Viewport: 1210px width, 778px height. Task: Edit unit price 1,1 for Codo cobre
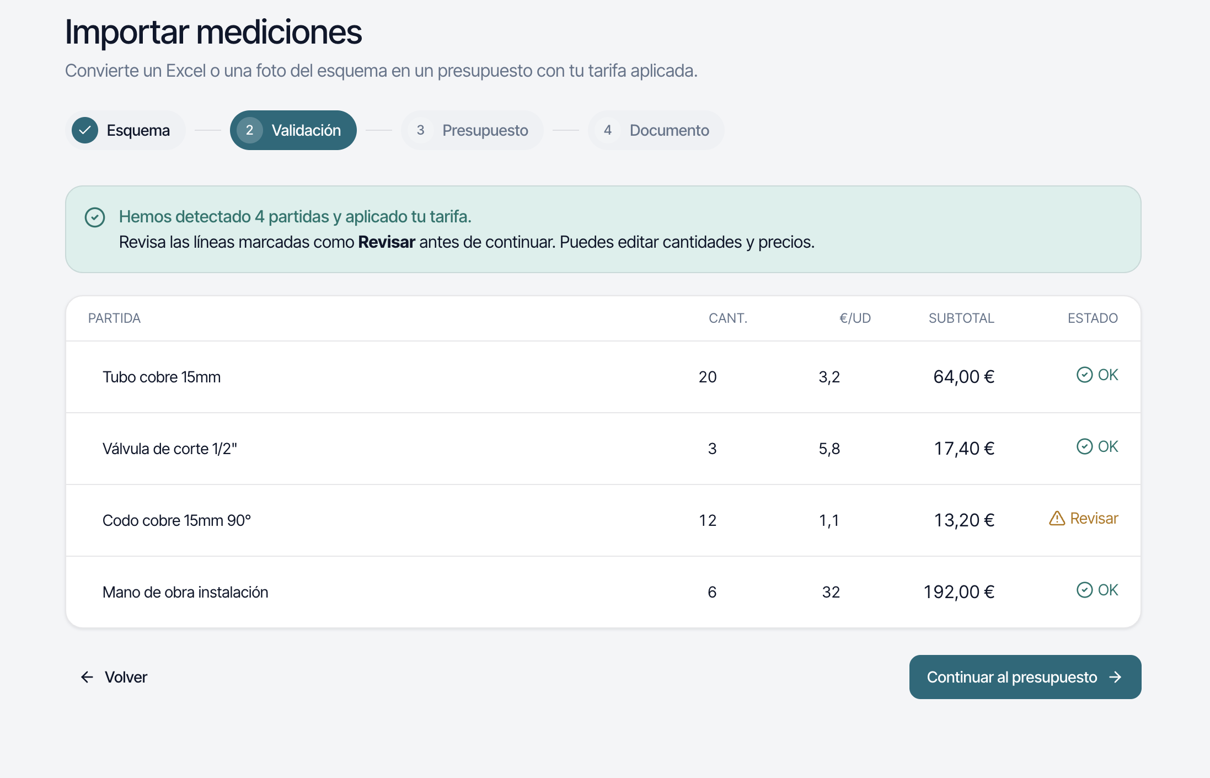pos(829,520)
